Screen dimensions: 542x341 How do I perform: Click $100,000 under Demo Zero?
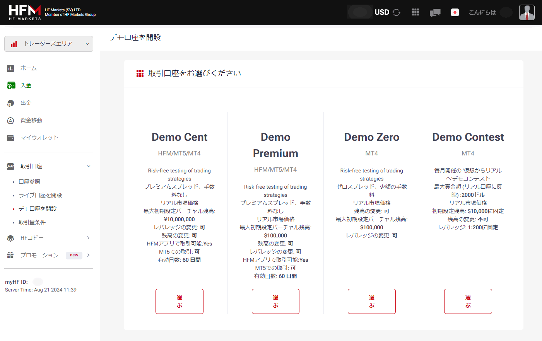tap(372, 227)
